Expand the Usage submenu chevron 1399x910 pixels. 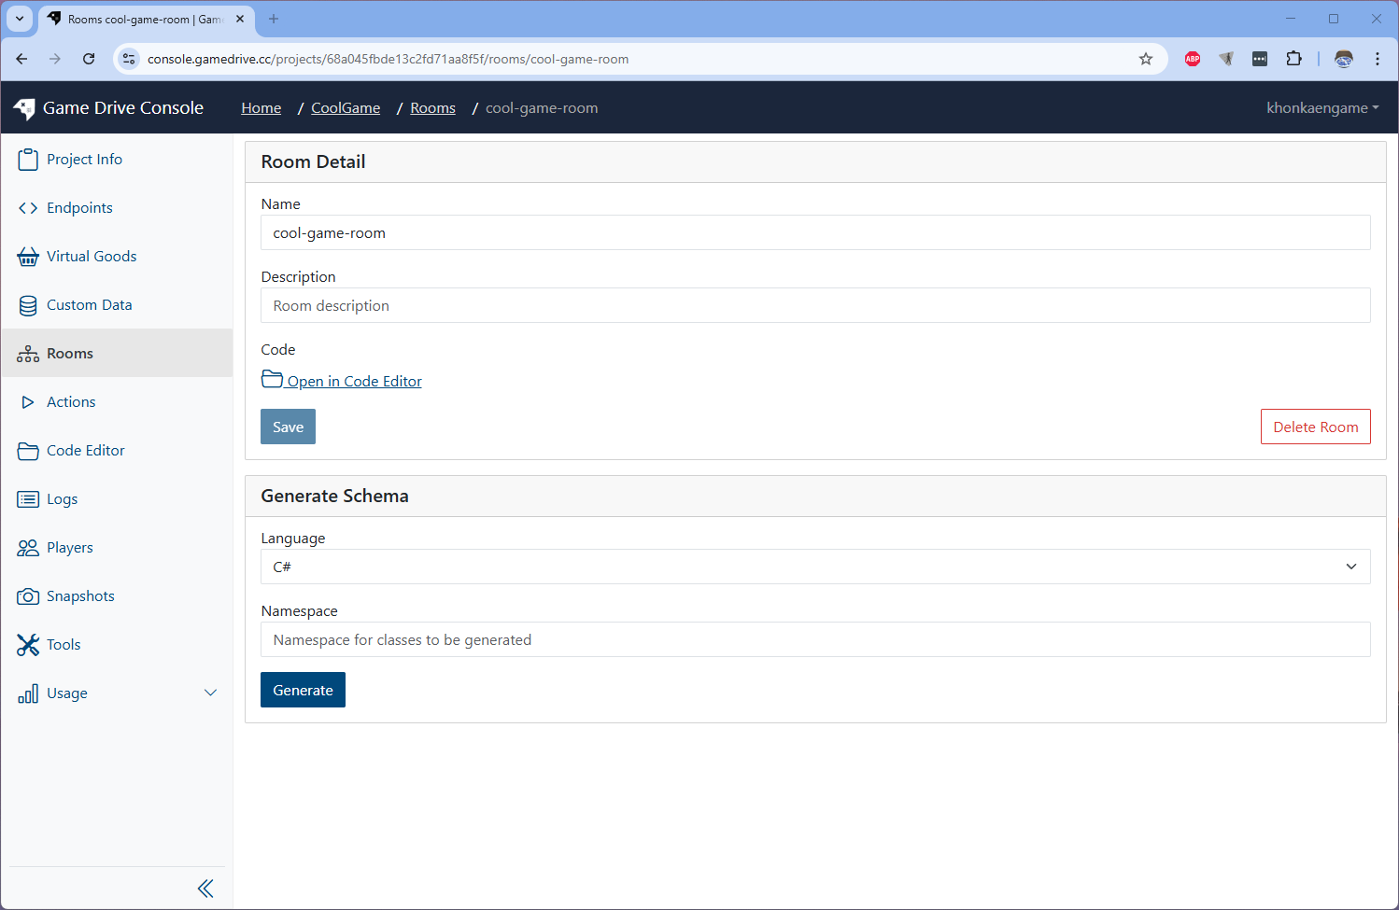coord(210,693)
